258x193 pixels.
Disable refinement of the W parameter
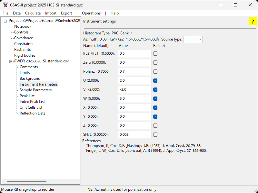155,98
